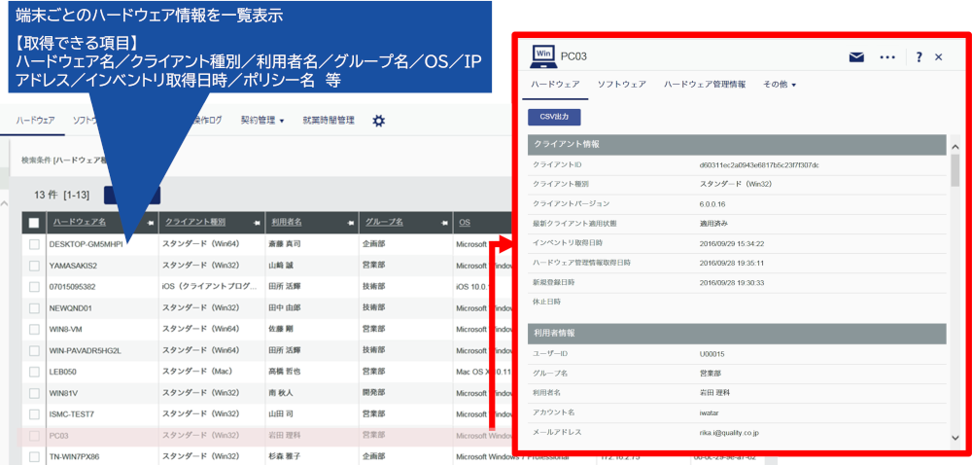Click pin icon in ハードウェア名 column header

(151, 222)
